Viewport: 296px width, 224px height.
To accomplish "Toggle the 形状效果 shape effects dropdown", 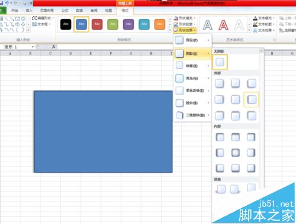I will click(x=185, y=30).
